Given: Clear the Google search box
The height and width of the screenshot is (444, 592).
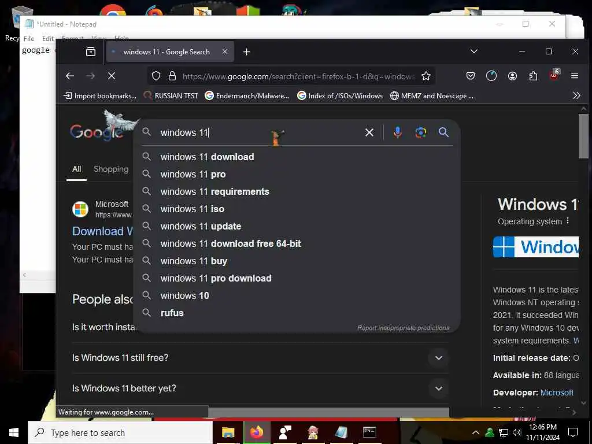Looking at the screenshot, I should pos(369,132).
